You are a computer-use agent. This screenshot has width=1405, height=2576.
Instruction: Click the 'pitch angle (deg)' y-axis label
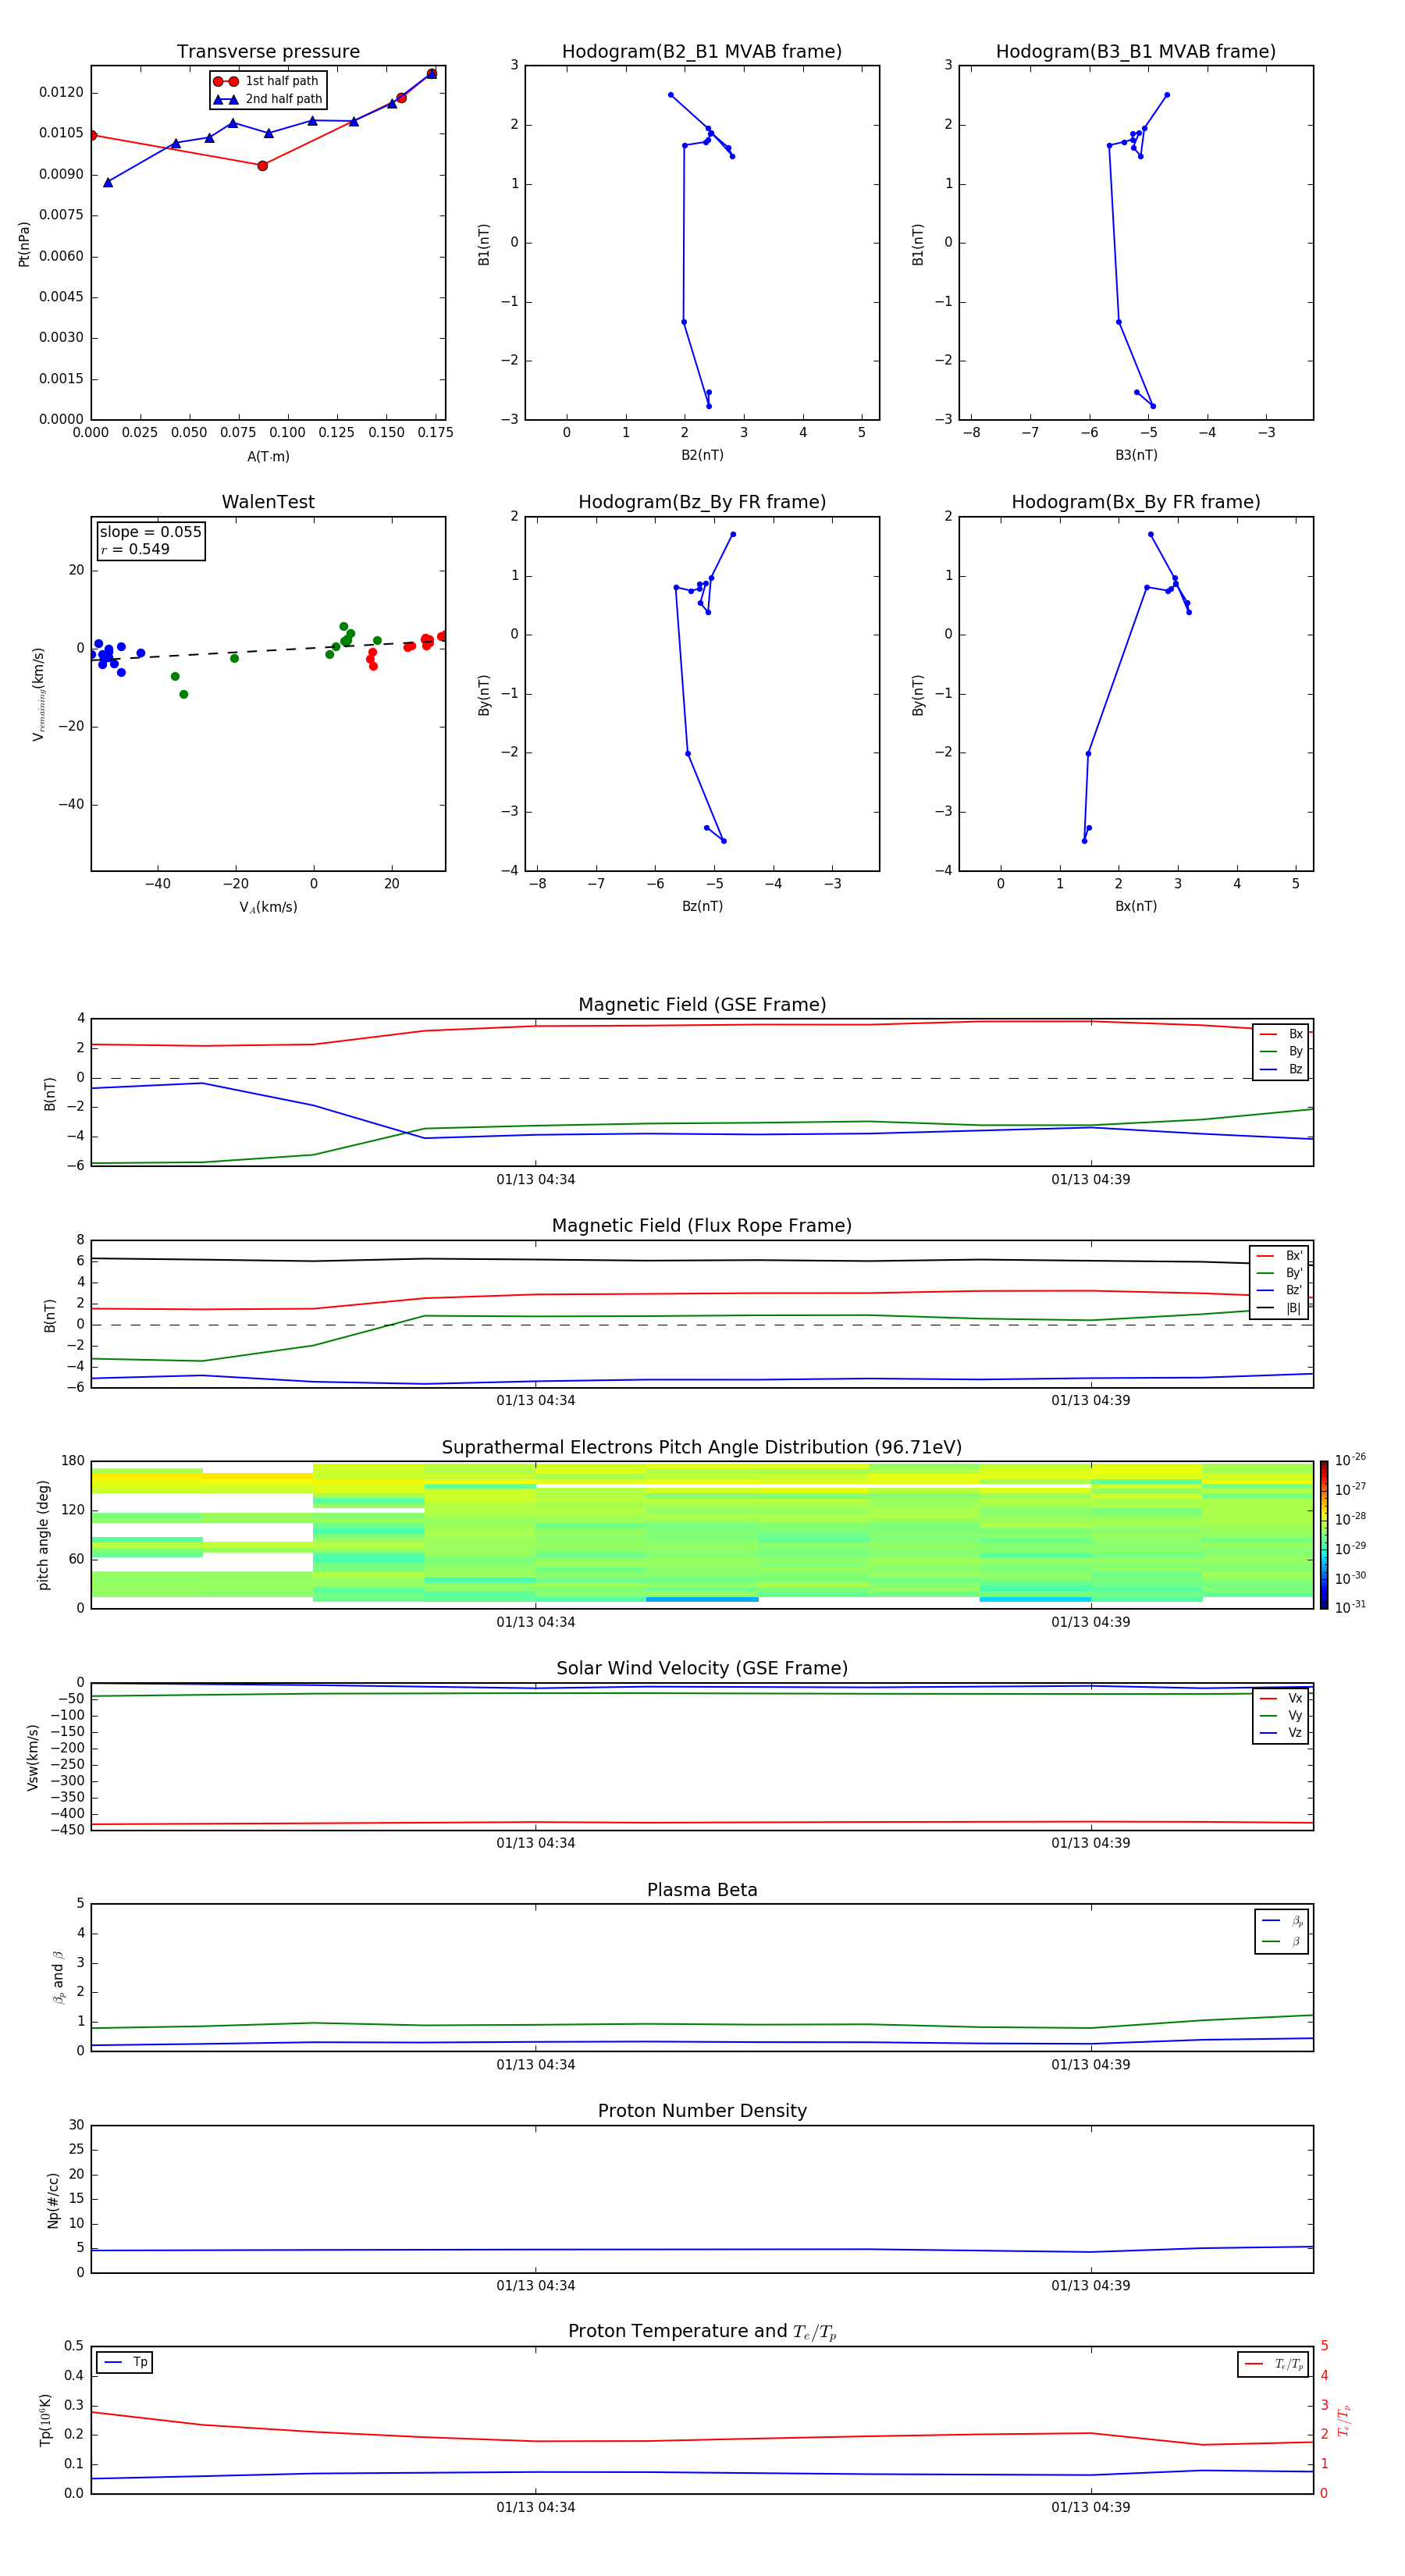click(x=43, y=1535)
